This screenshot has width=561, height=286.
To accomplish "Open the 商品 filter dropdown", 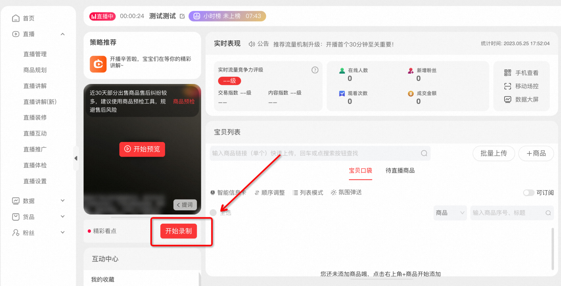I will click(450, 213).
